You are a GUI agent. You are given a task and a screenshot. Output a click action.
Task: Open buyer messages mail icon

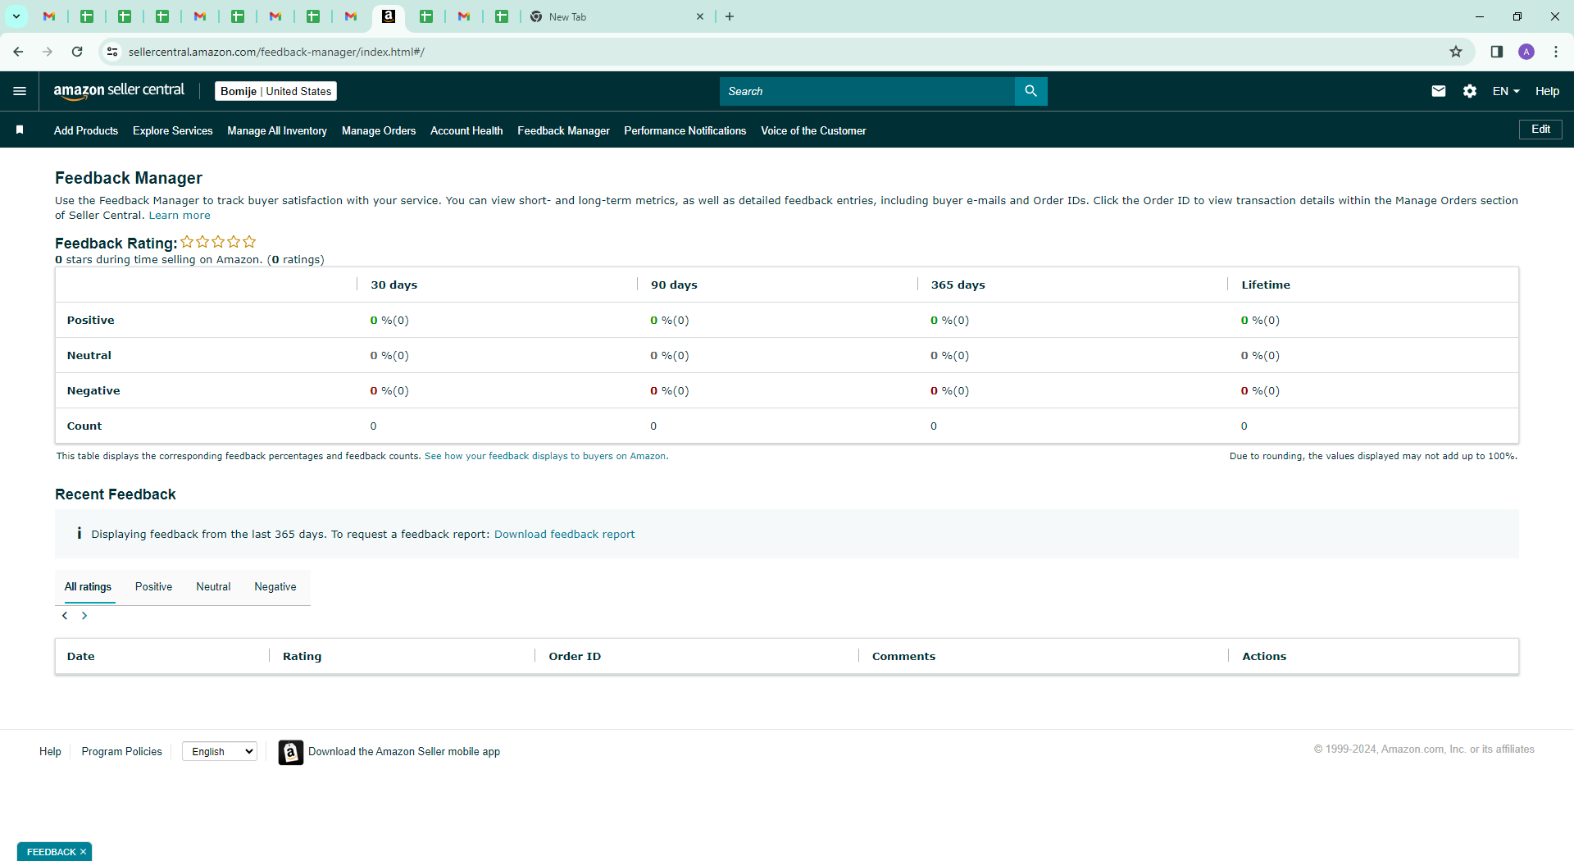coord(1439,91)
